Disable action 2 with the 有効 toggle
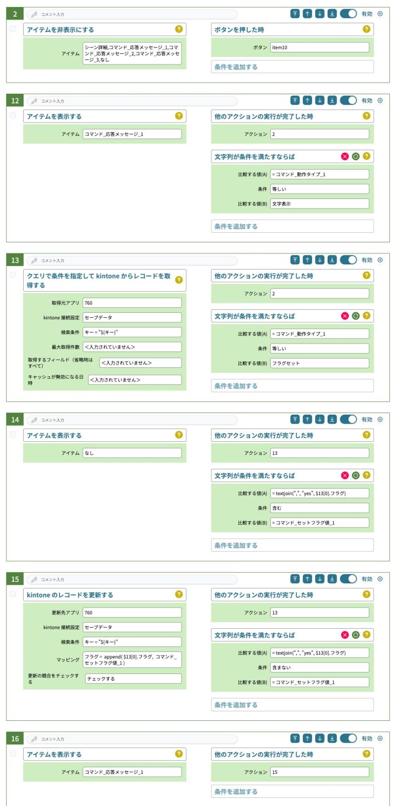This screenshot has width=396, height=806. tap(348, 14)
